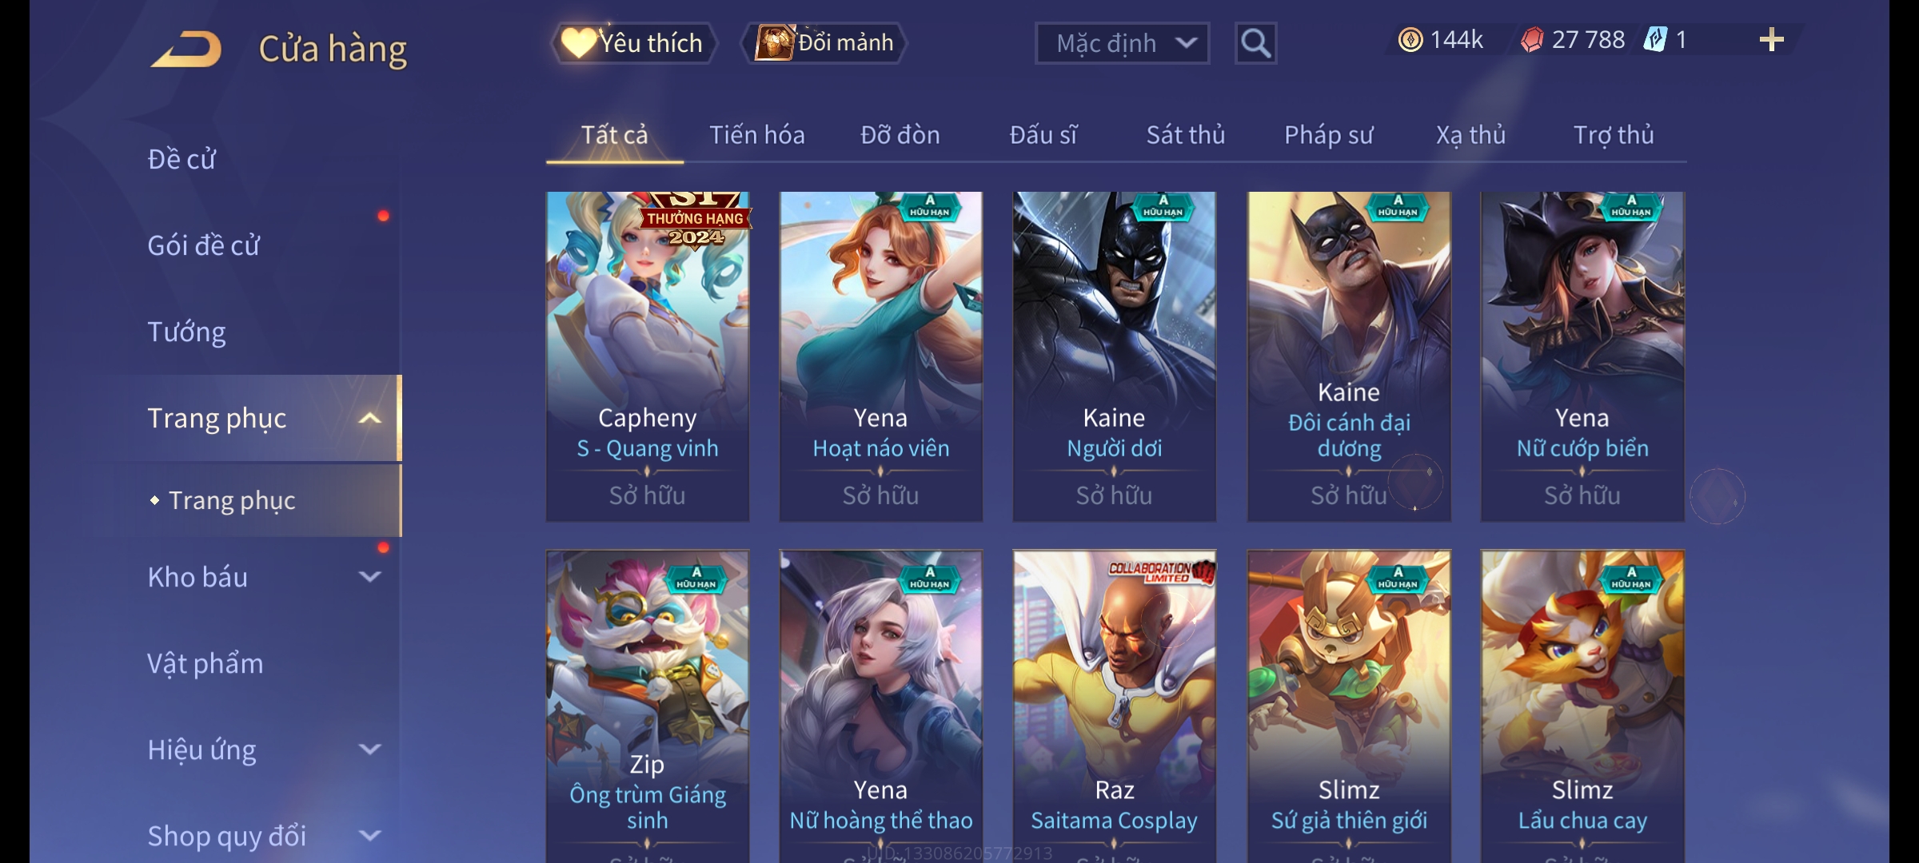
Task: Tap the red ruby gem icon
Action: pyautogui.click(x=1532, y=40)
